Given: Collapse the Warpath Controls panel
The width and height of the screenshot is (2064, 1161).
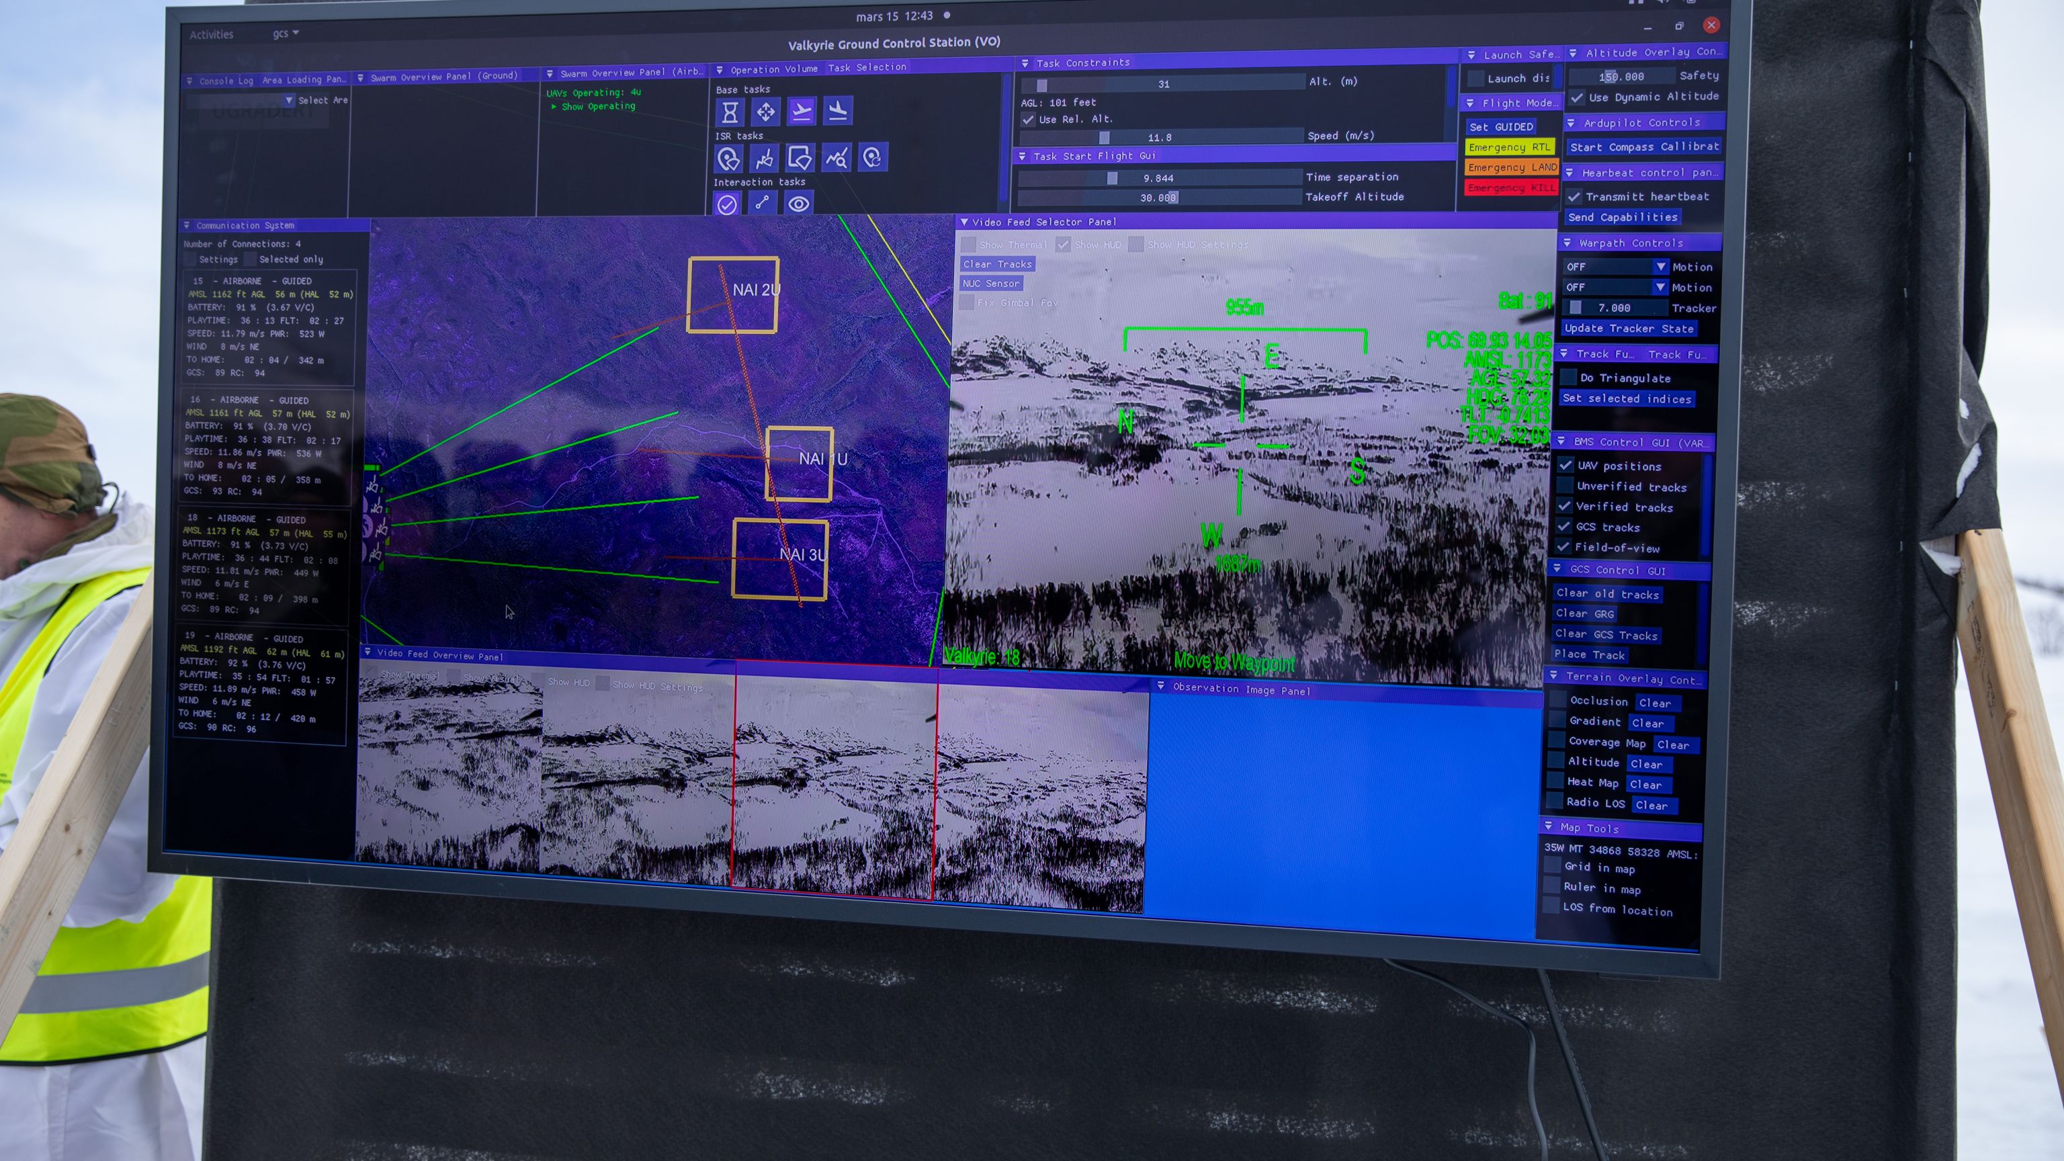Looking at the screenshot, I should pos(1566,242).
